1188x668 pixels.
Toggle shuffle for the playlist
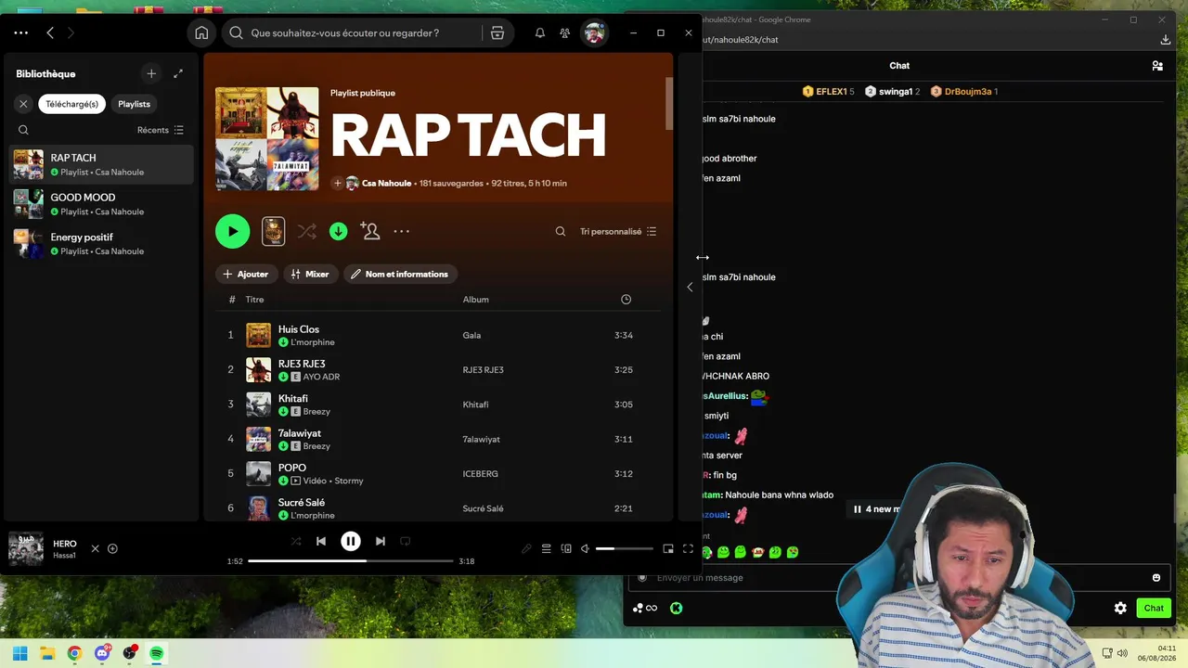click(x=307, y=231)
